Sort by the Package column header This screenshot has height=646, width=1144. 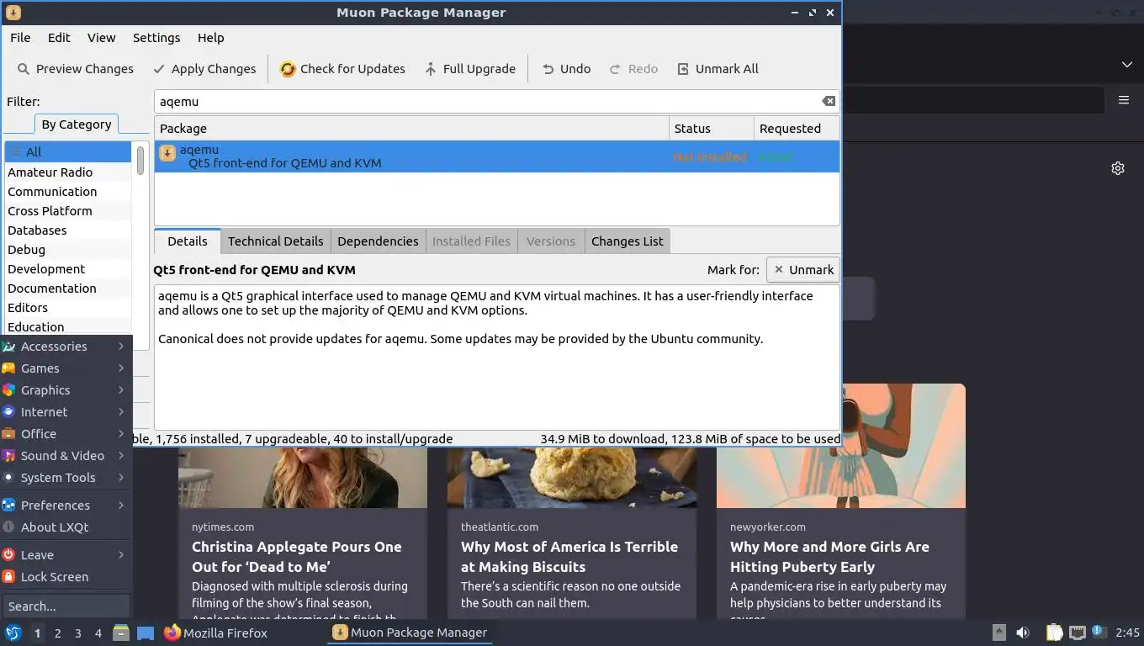tap(411, 129)
